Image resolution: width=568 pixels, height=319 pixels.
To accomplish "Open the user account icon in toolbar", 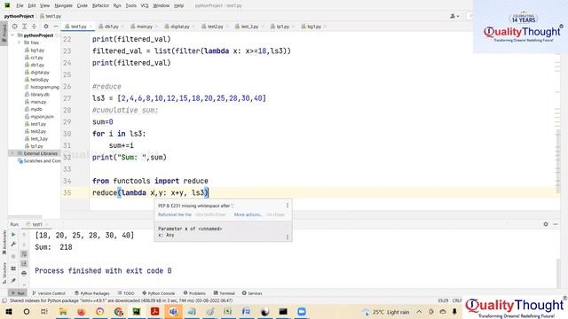I will pyautogui.click(x=454, y=16).
